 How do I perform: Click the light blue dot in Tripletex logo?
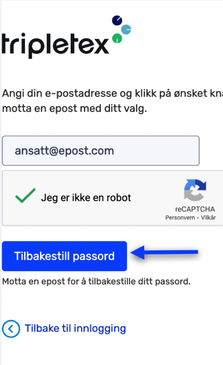(126, 30)
